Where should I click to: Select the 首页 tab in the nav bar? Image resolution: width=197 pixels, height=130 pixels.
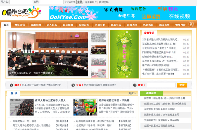pos(6,25)
